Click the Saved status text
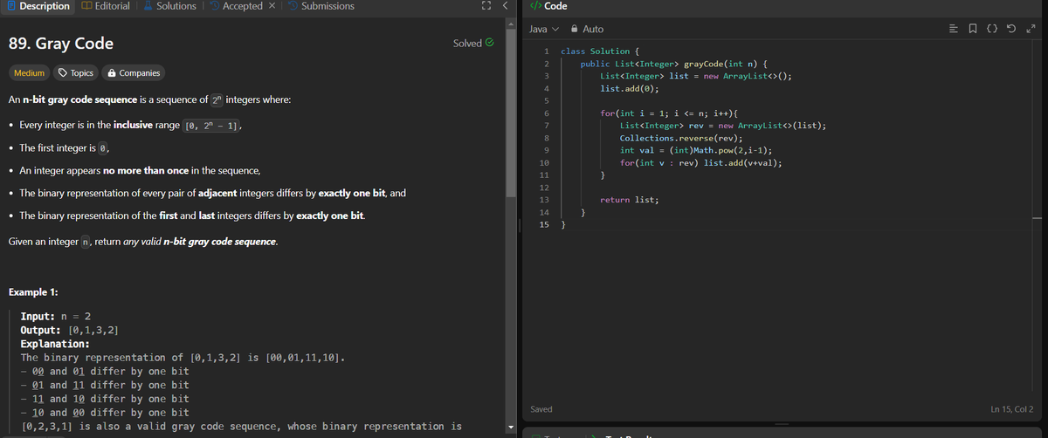Screen dimensions: 1048x438 tap(542, 408)
